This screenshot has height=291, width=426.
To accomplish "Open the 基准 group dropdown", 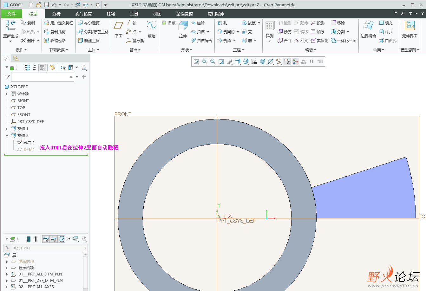I will click(x=135, y=50).
